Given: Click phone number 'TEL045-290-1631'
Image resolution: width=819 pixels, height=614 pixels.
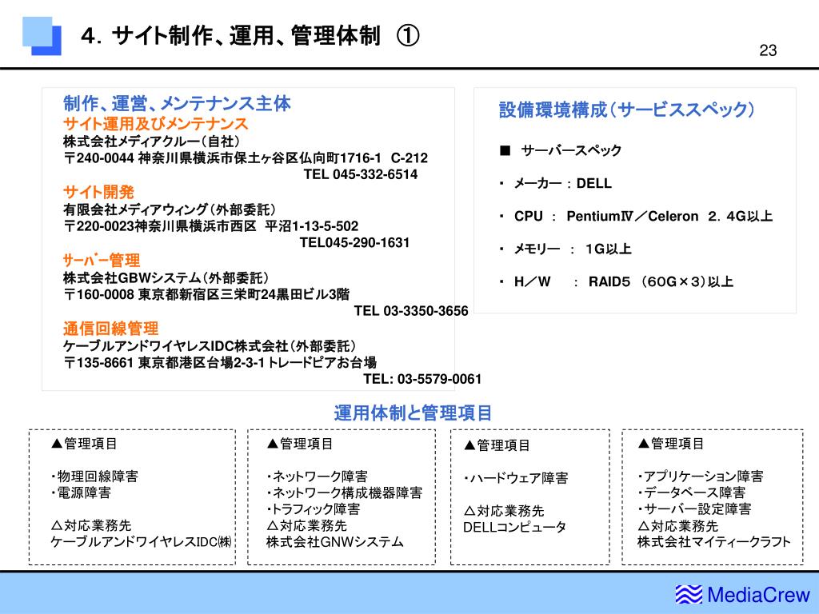Looking at the screenshot, I should point(354,242).
